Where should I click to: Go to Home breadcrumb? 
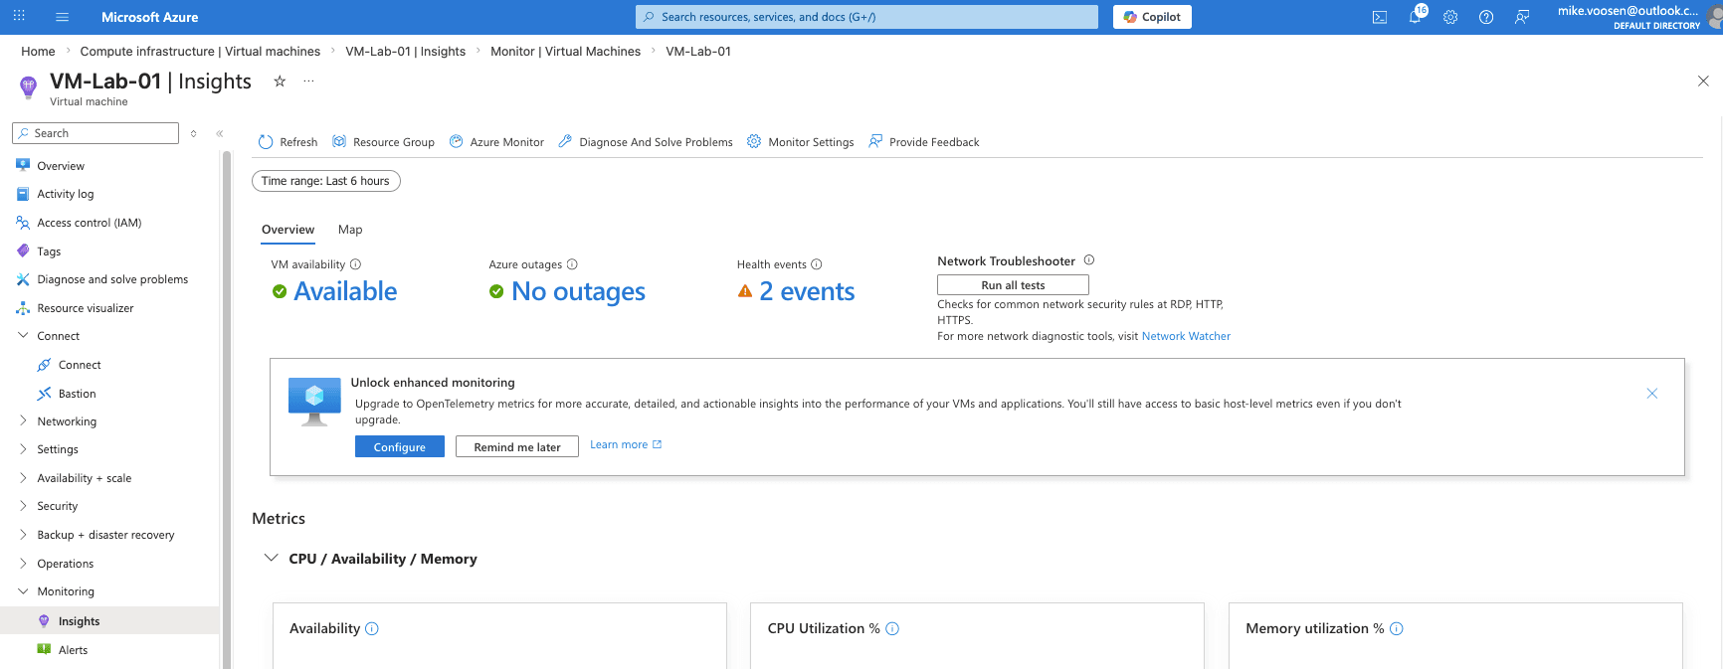tap(38, 52)
